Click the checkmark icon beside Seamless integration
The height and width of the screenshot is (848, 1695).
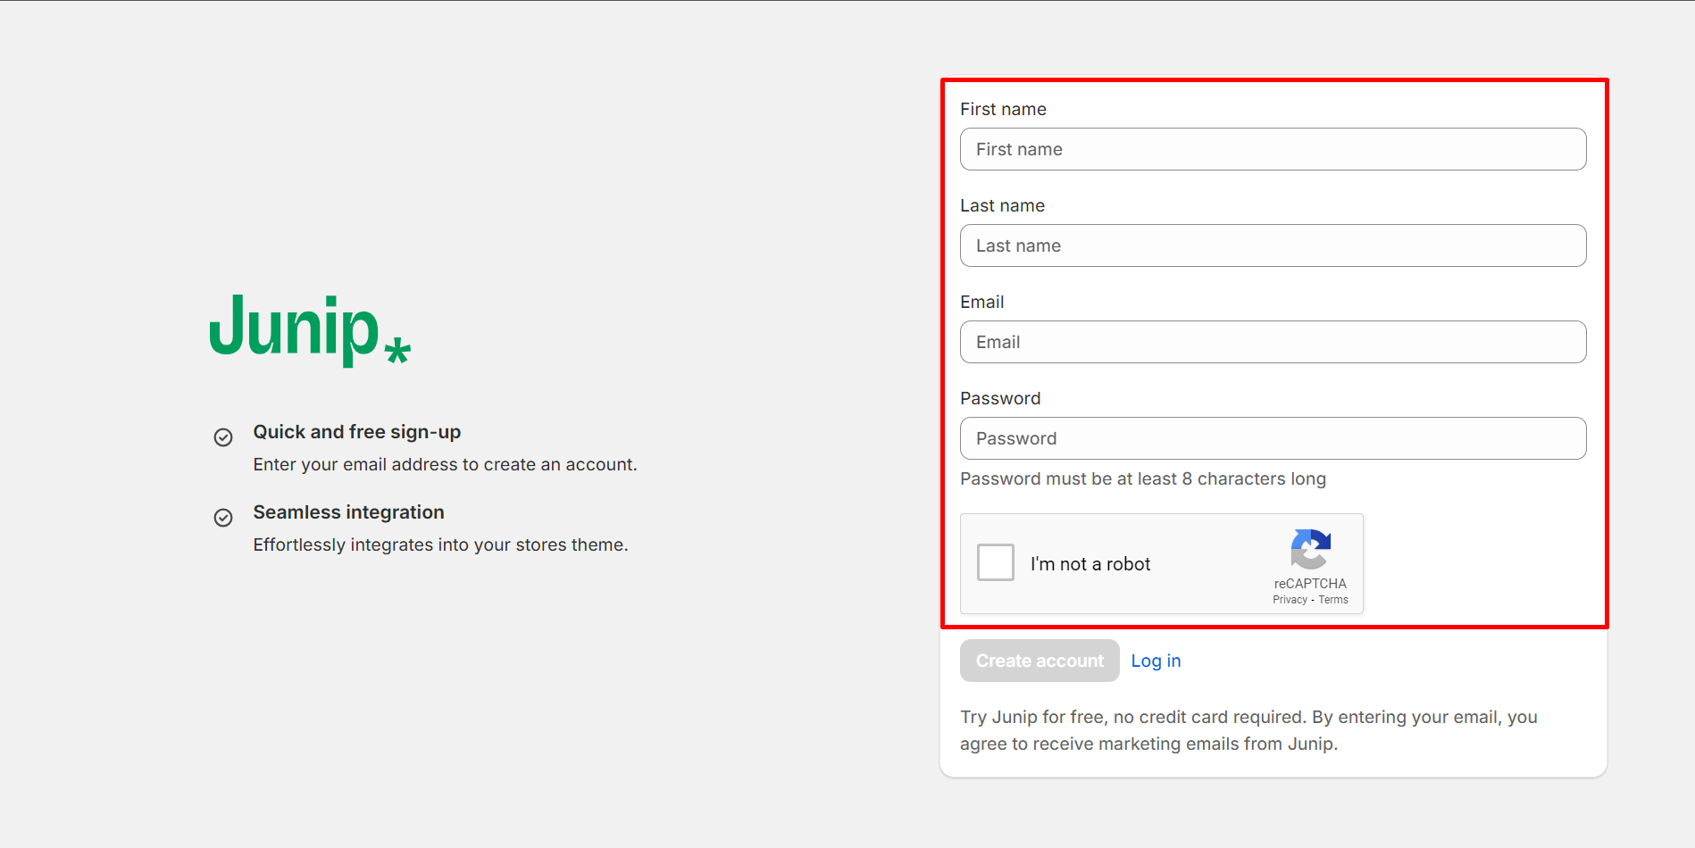222,517
